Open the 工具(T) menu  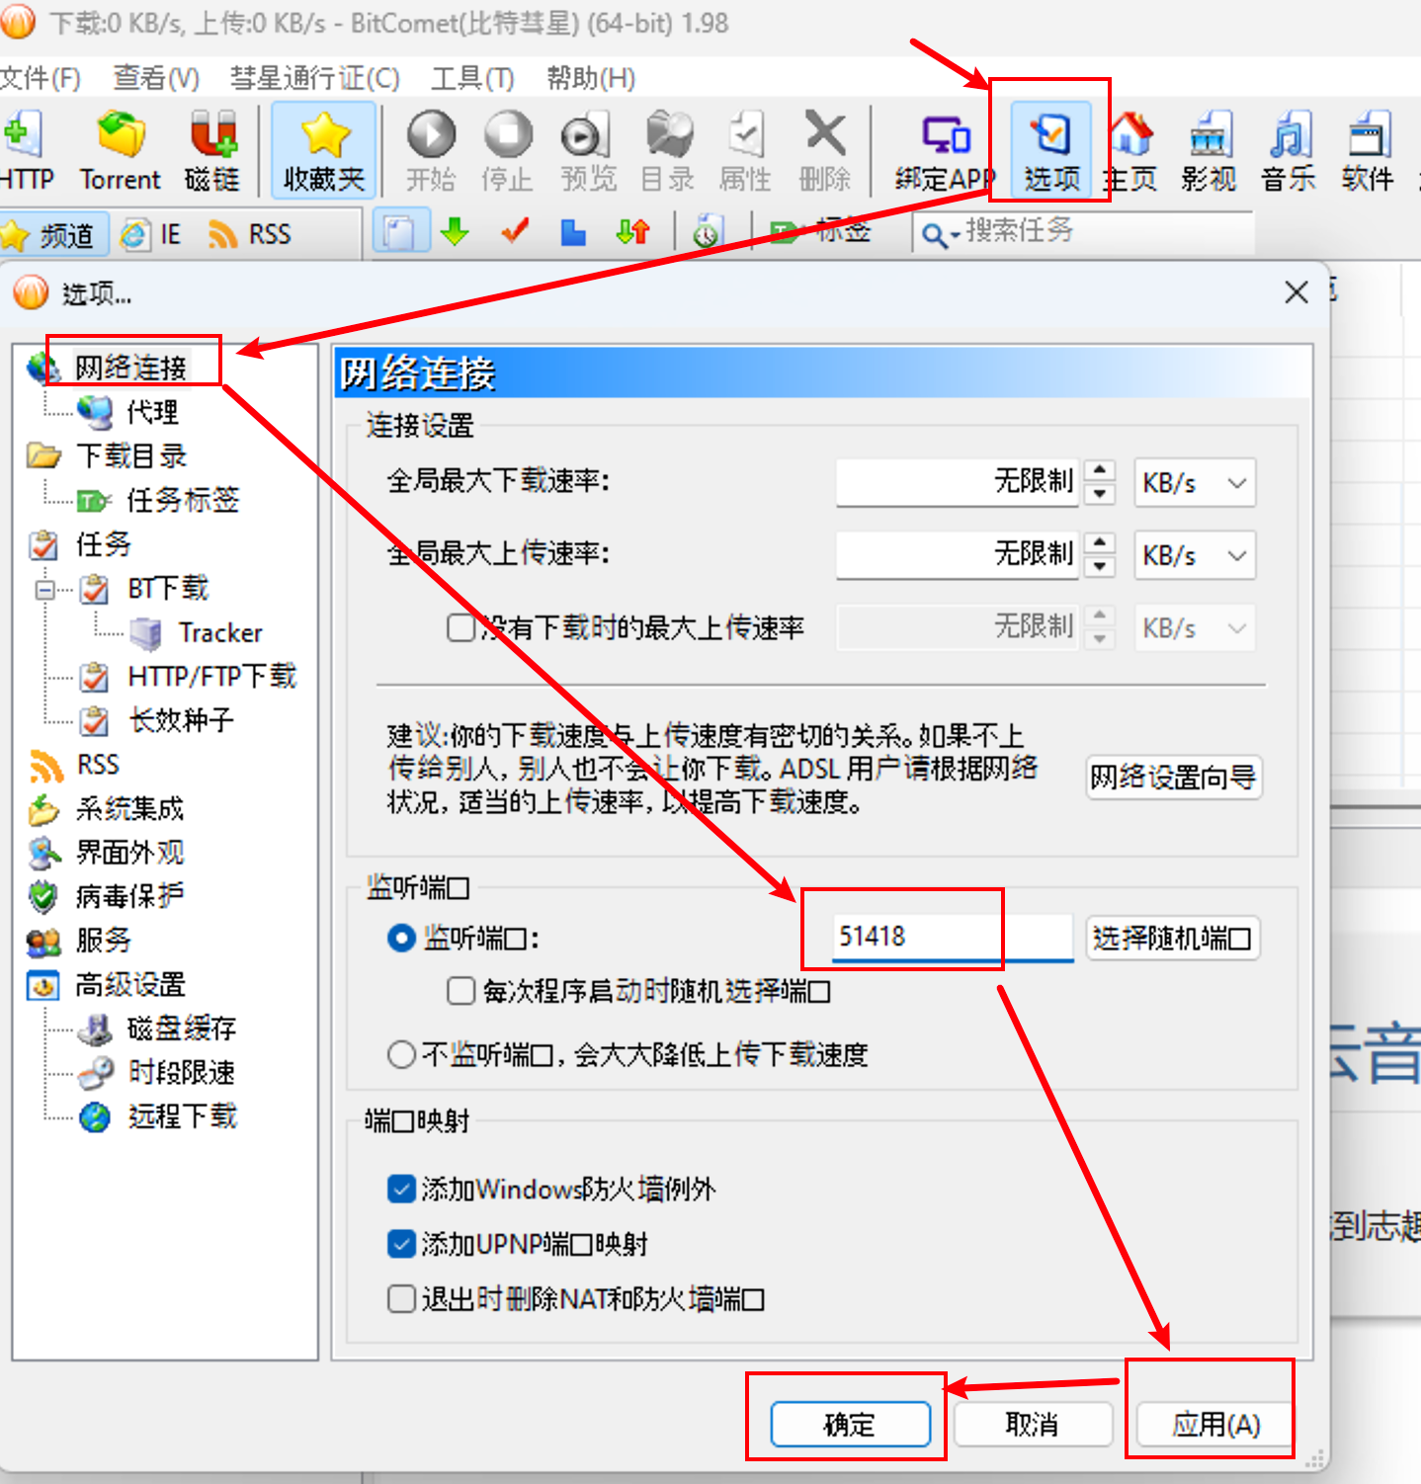[x=472, y=78]
